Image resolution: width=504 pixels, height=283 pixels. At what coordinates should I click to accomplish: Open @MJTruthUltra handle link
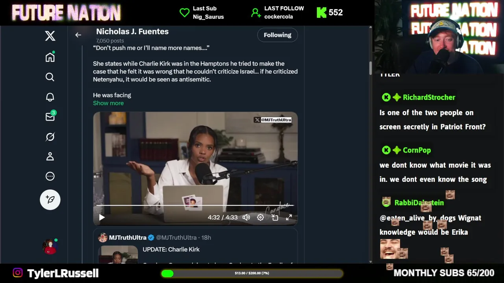176,237
